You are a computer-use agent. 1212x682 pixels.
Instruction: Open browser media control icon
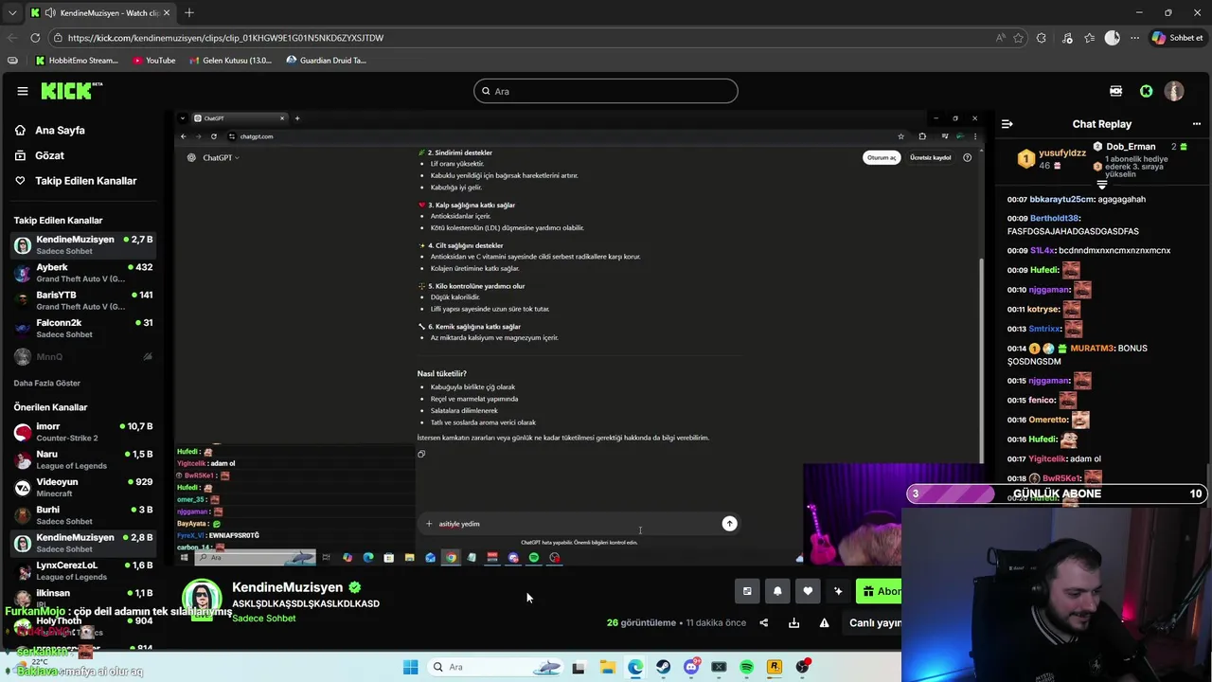tap(1067, 38)
